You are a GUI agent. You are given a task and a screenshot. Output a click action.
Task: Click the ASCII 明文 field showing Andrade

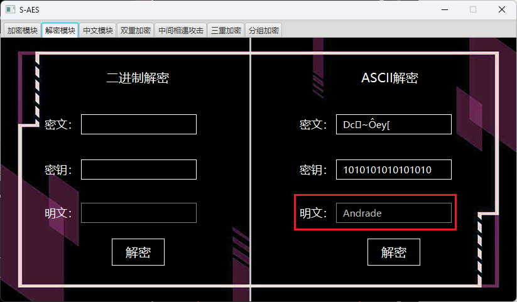pyautogui.click(x=394, y=213)
